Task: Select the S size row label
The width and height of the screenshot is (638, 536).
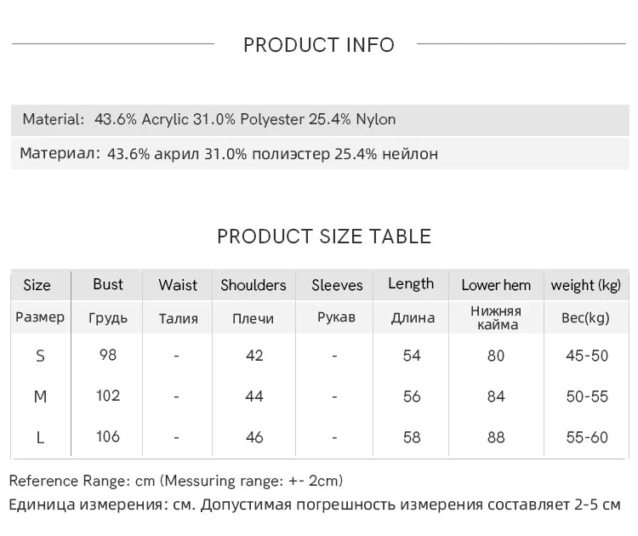Action: pyautogui.click(x=40, y=356)
